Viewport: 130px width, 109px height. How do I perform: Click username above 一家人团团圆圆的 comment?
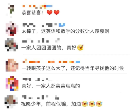pyautogui.click(x=41, y=41)
